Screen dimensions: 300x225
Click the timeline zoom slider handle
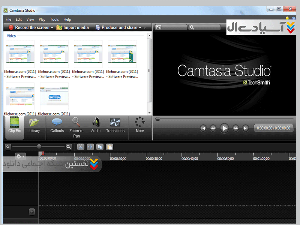pos(39,147)
